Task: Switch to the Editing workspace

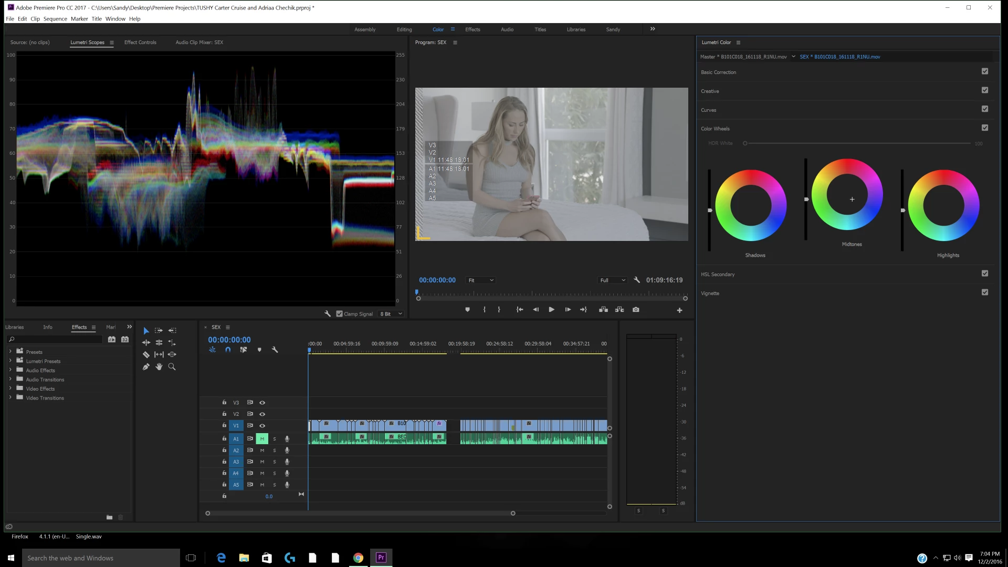Action: pos(404,29)
